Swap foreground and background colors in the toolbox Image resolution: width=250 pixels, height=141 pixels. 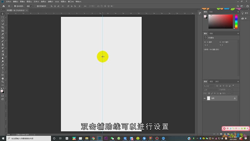coord(3,88)
